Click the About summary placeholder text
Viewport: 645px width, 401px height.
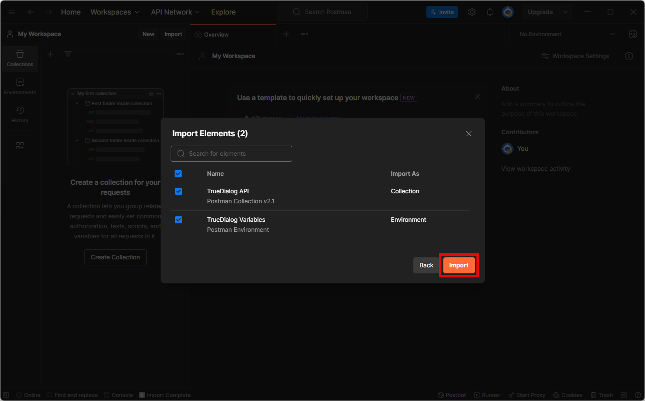point(543,109)
